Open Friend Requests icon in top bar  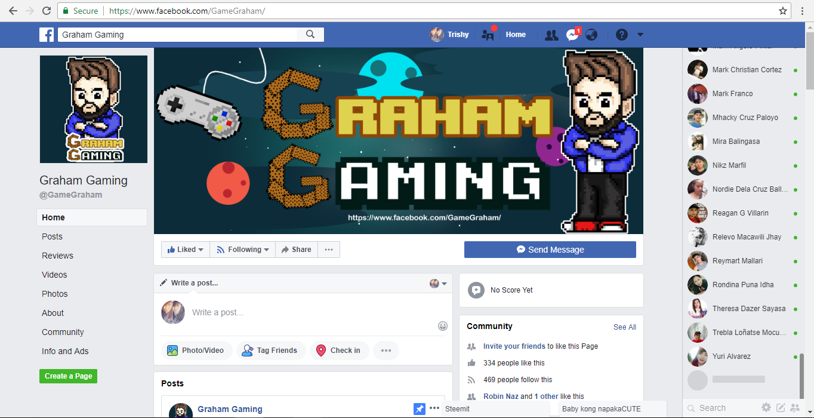551,35
